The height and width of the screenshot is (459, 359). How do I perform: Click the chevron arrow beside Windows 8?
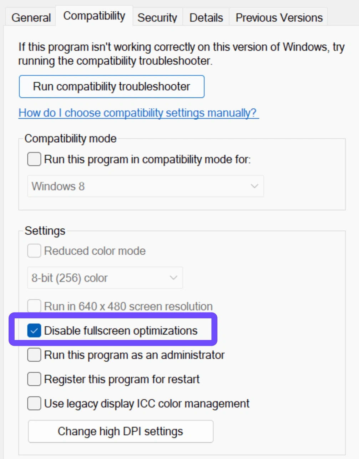click(x=254, y=186)
